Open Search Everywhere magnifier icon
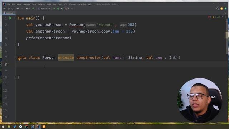 tap(218, 9)
